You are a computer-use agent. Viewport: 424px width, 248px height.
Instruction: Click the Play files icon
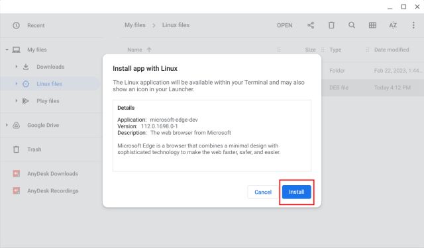tap(26, 101)
